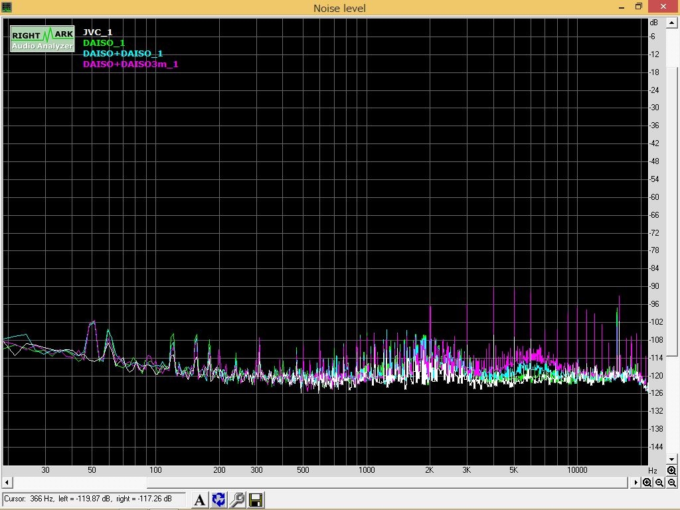Click the horizontal scrollbar left arrow
This screenshot has width=680, height=510.
tap(7, 483)
